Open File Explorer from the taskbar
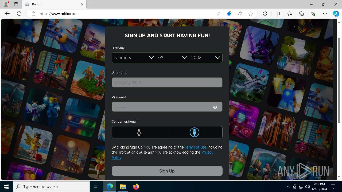The image size is (342, 192). (123, 187)
